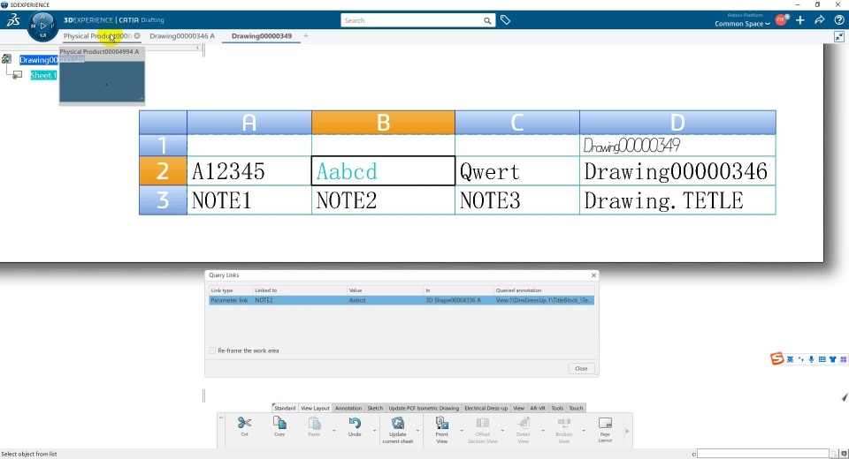The image size is (849, 459).
Task: Select cell with Drawing.TETLE
Action: 677,200
